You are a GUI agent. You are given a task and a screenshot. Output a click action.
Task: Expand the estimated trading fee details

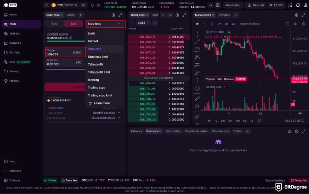(119, 118)
